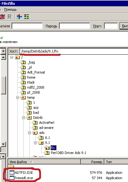Select the ADTFIX.EXE file icon
128x182 pixels.
(12, 173)
